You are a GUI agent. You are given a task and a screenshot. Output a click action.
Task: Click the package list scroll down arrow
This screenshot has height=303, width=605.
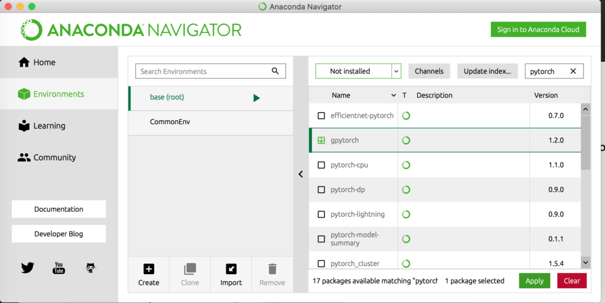(x=586, y=262)
